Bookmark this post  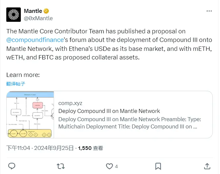pyautogui.click(x=158, y=166)
